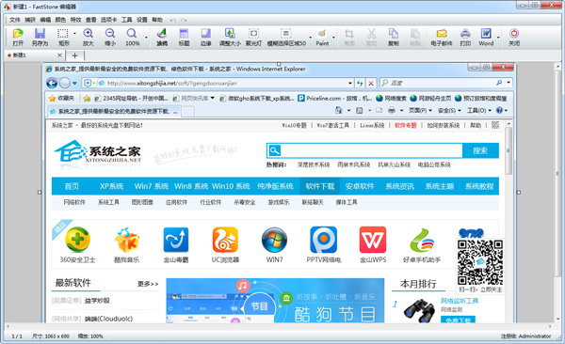Click the 金山毒霸 icon on the webpage
565x344 pixels.
(x=176, y=240)
